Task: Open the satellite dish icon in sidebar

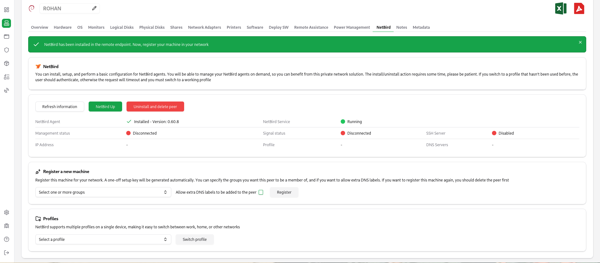Action: pyautogui.click(x=7, y=90)
